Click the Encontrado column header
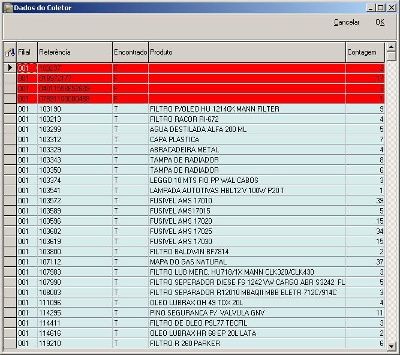The height and width of the screenshot is (355, 400). pyautogui.click(x=130, y=52)
